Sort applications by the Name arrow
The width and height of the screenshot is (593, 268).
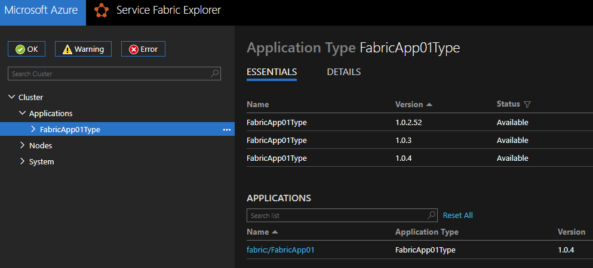(x=275, y=232)
